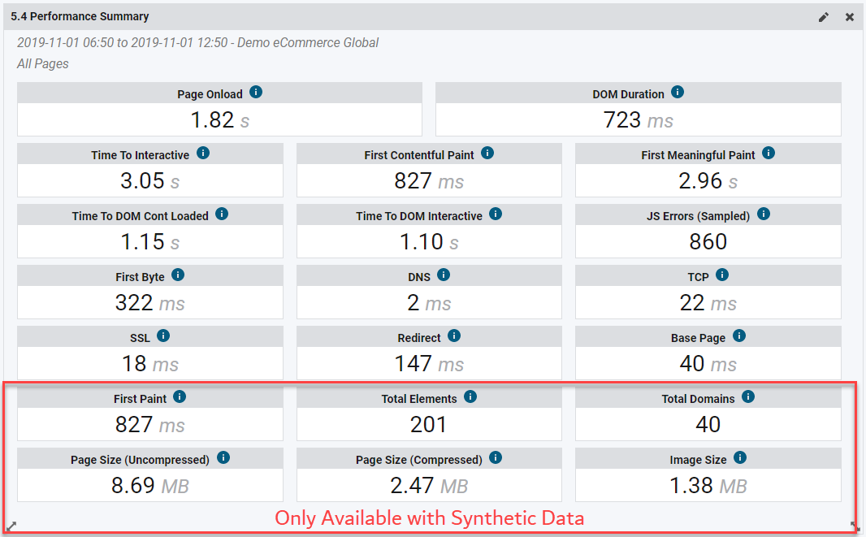Select the compressed page size 2.47 MB

(x=429, y=486)
